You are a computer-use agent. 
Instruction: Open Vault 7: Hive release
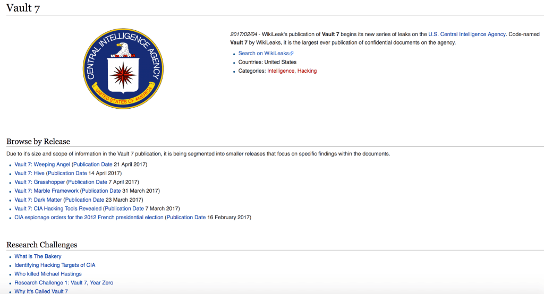click(30, 173)
